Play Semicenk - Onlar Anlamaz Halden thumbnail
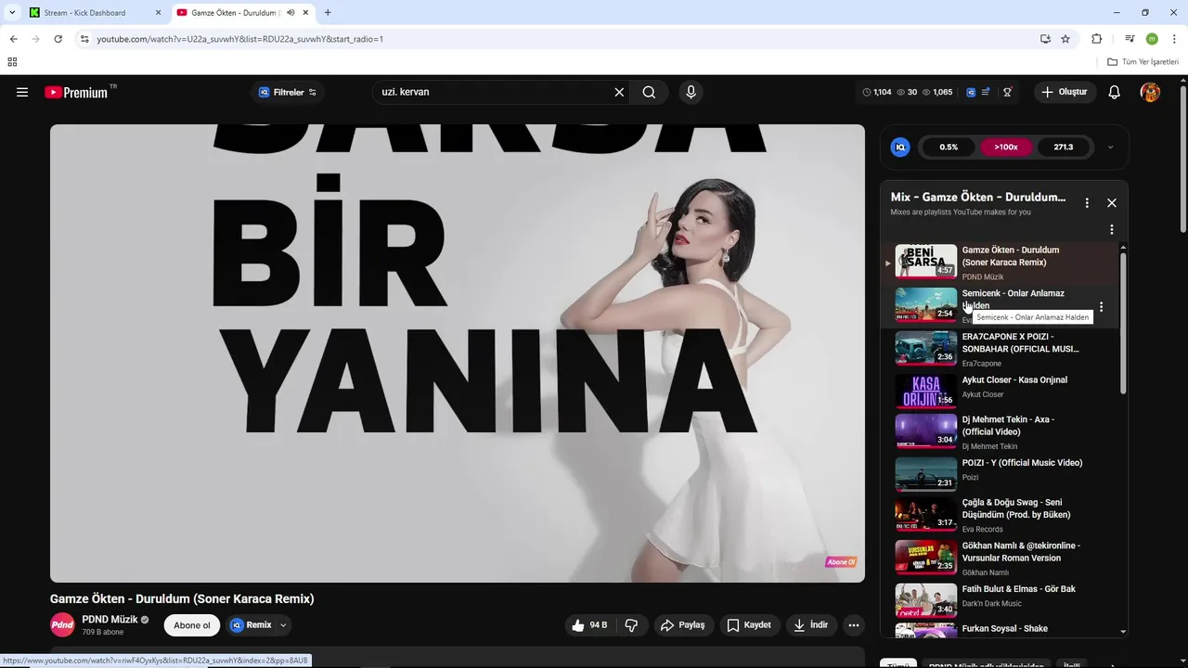Image resolution: width=1188 pixels, height=668 pixels. 925,305
